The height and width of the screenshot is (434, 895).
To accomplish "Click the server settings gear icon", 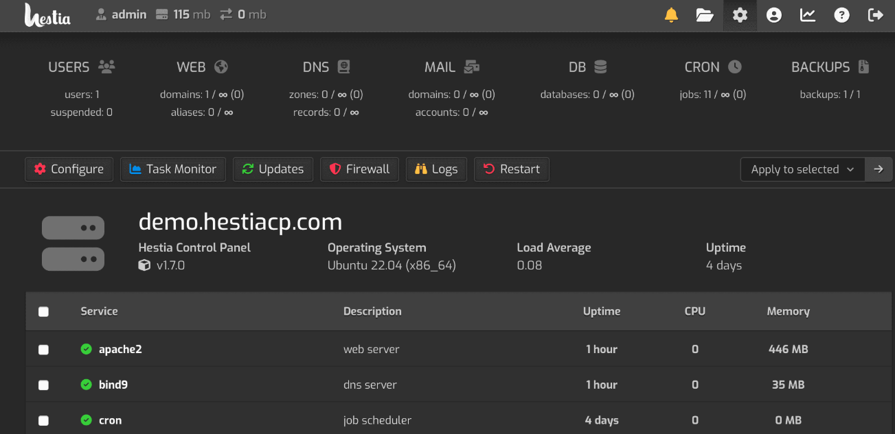I will [740, 15].
